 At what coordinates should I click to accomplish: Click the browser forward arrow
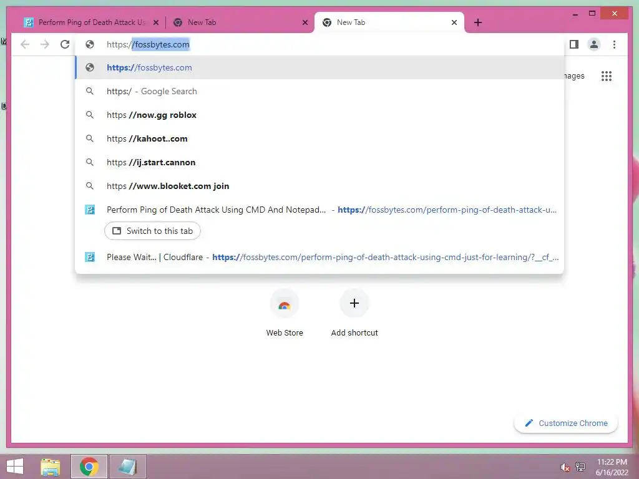pos(45,44)
